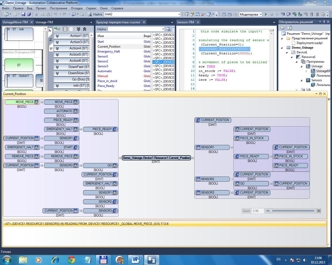Open the Файл menu

click(5, 8)
